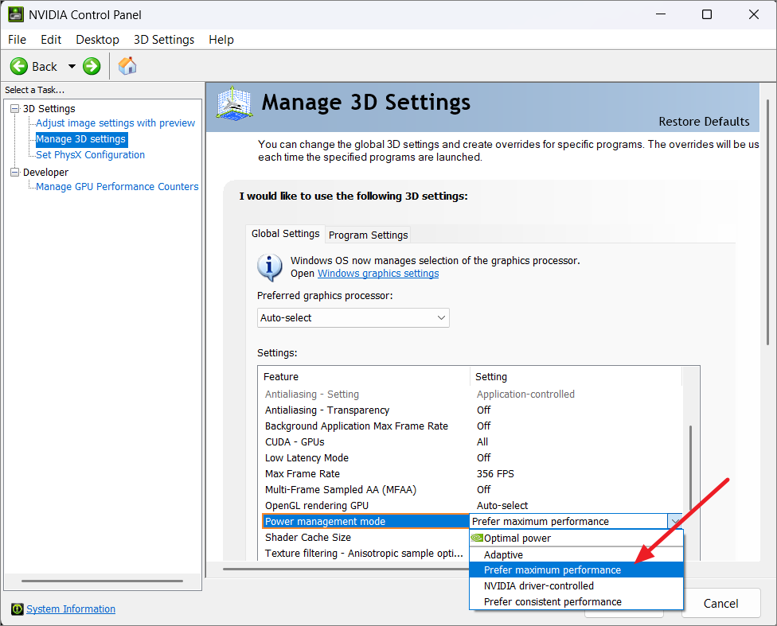Screen dimensions: 777x626
Task: Open the Desktop menu
Action: (97, 40)
